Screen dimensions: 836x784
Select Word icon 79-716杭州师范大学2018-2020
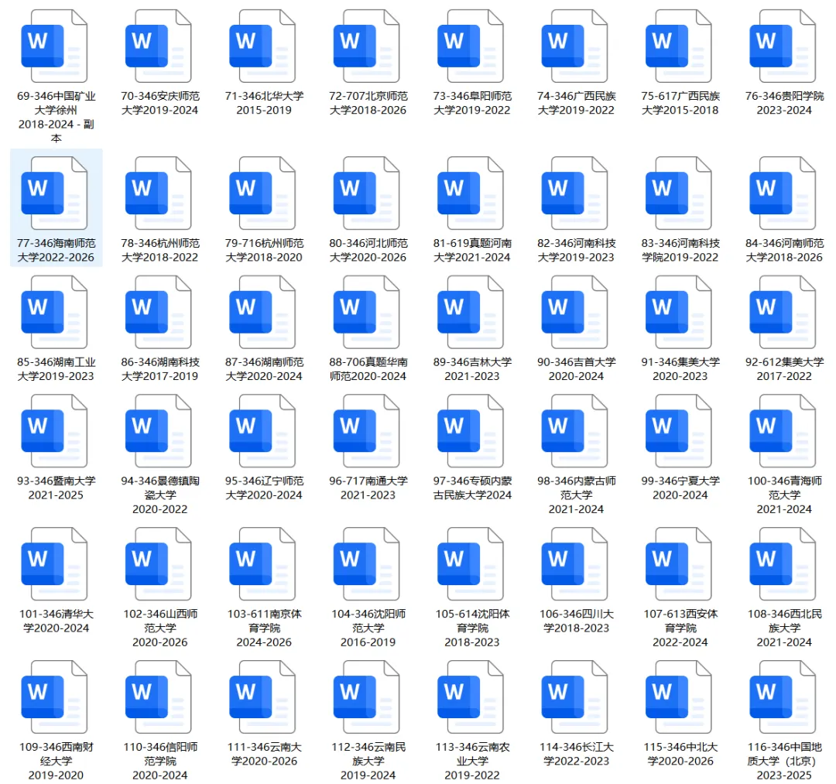point(262,193)
